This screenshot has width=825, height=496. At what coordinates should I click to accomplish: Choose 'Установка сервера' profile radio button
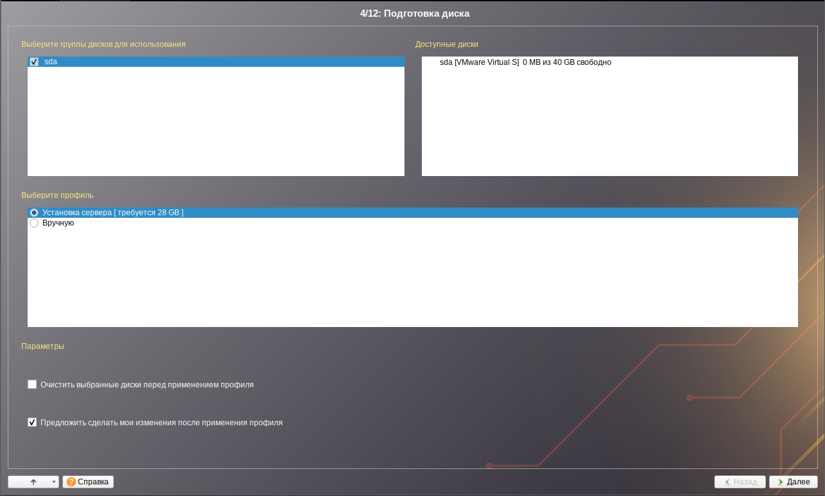34,213
